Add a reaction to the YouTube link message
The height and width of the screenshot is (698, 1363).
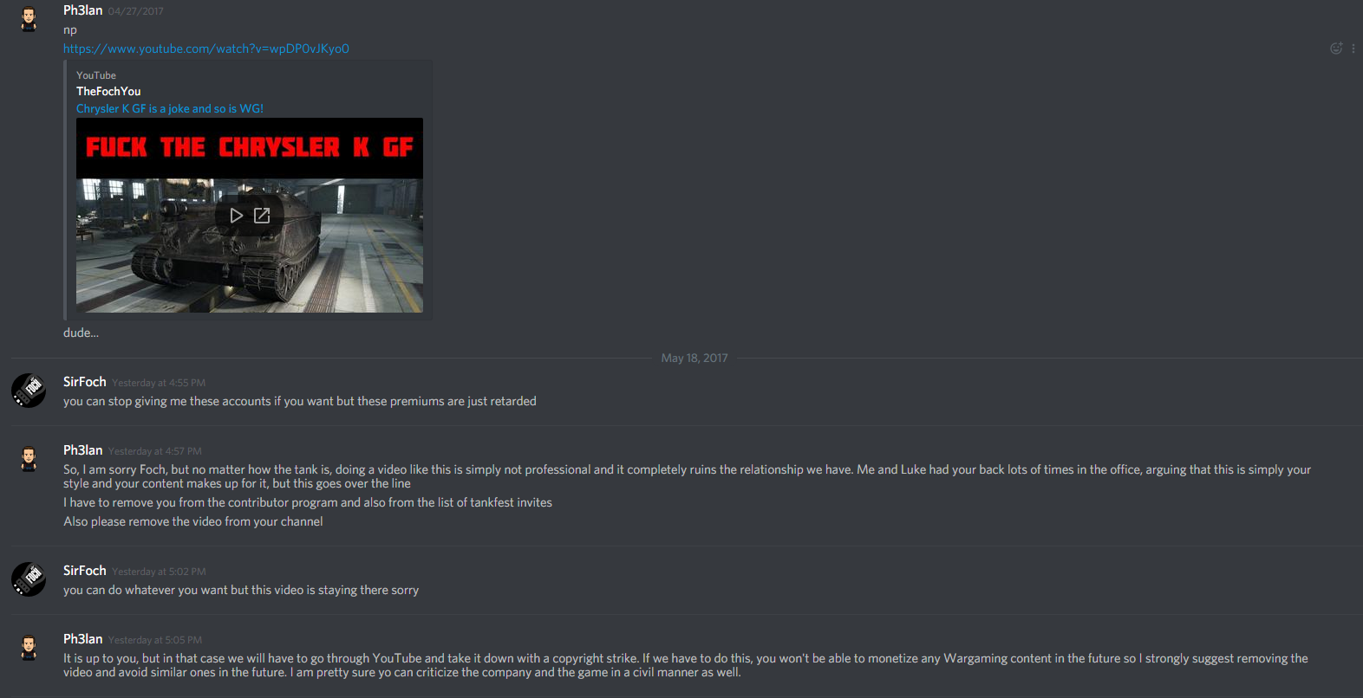(1336, 48)
